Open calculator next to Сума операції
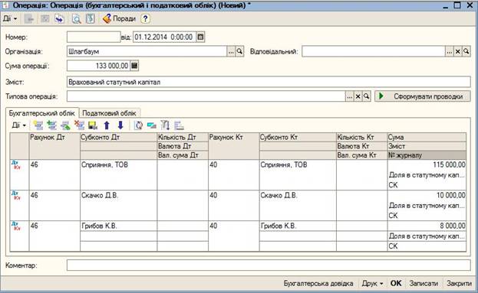The height and width of the screenshot is (293, 478). point(134,66)
